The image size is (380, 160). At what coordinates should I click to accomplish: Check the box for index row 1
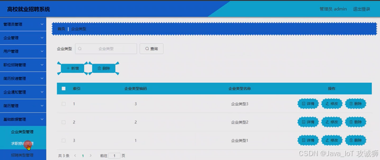(x=64, y=104)
